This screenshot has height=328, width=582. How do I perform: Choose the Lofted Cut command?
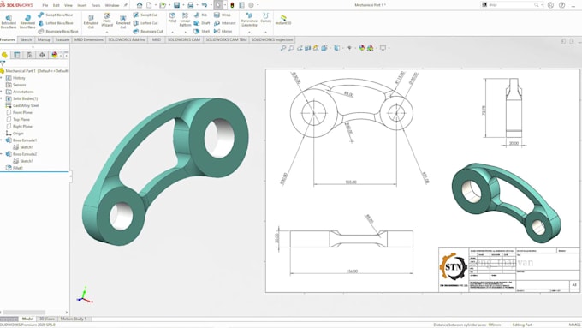point(145,23)
